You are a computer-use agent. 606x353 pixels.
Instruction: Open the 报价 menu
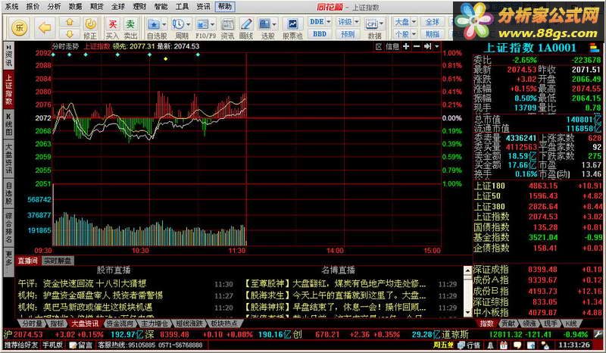click(33, 7)
